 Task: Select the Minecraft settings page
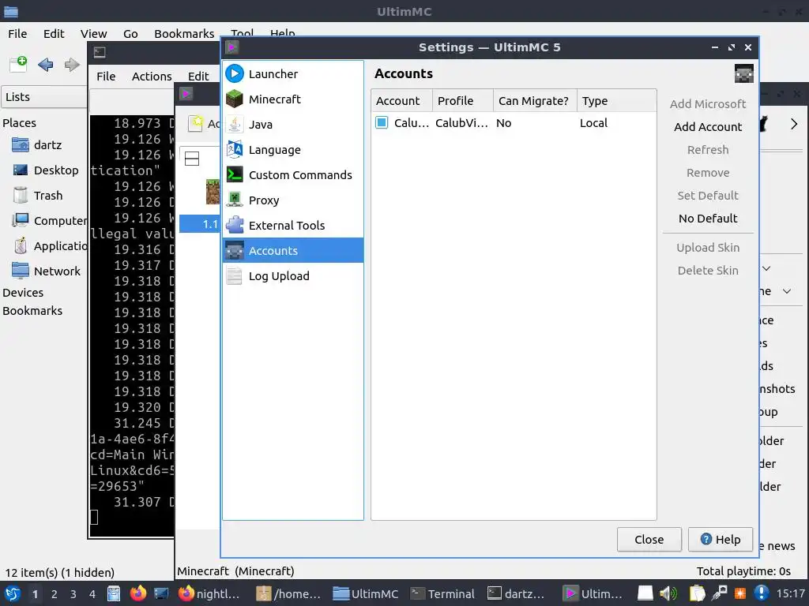click(x=292, y=99)
